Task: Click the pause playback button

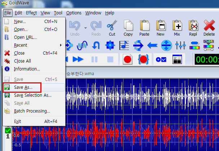Action: coord(94,59)
